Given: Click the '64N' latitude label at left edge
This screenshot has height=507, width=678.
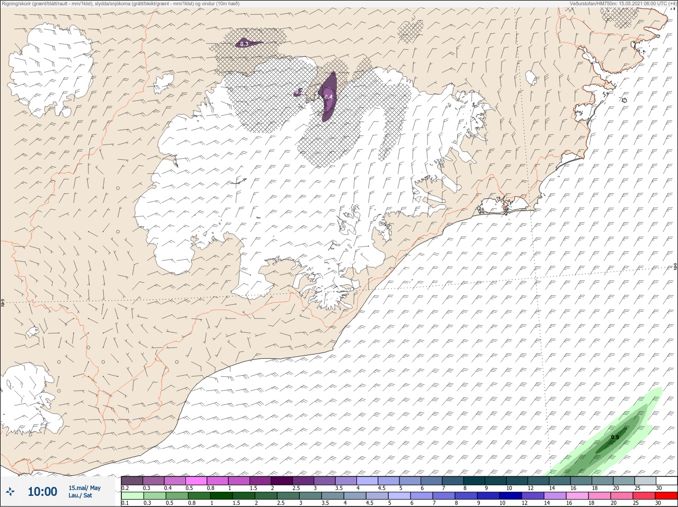Looking at the screenshot, I should tap(3, 303).
